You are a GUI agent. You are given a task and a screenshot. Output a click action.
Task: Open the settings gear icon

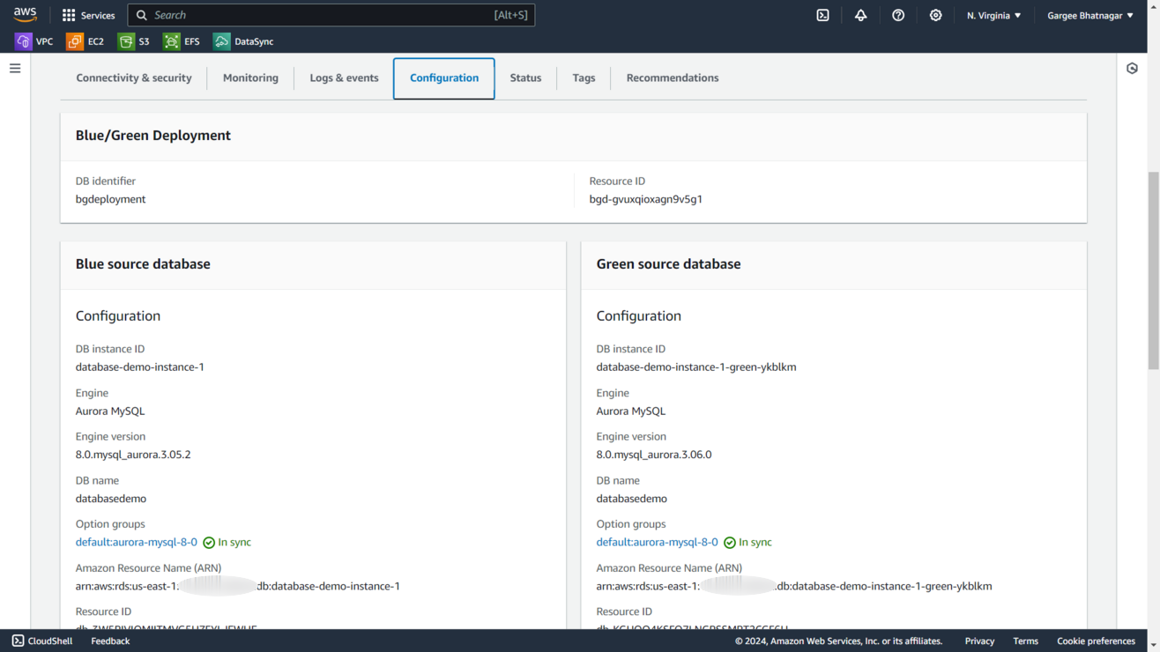935,15
